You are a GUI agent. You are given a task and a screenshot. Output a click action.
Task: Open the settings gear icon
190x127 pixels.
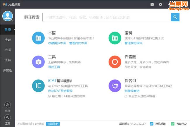(160, 4)
